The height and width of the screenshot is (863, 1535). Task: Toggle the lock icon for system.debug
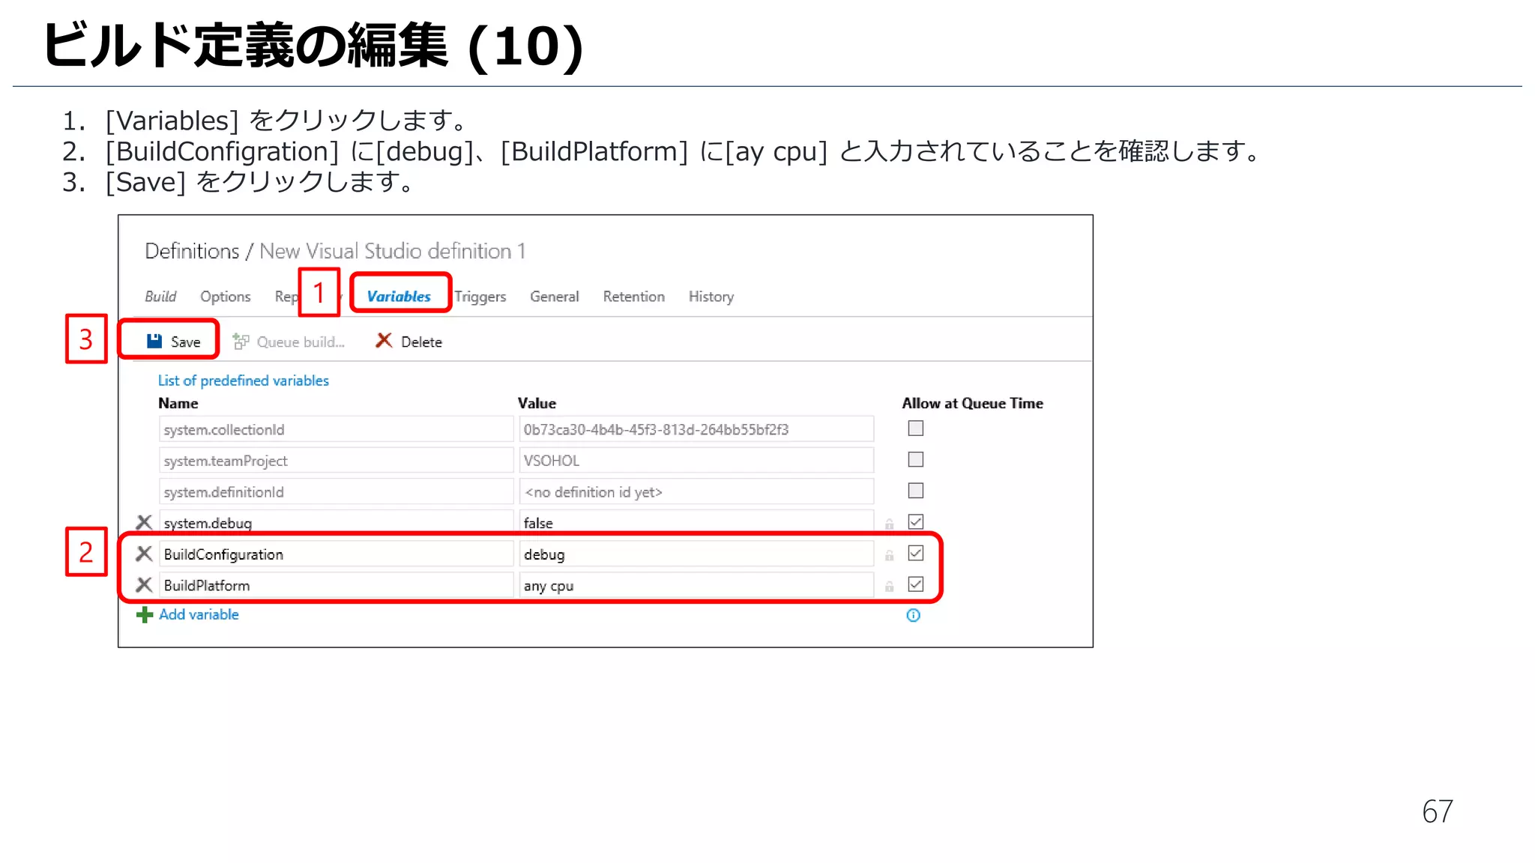click(889, 524)
